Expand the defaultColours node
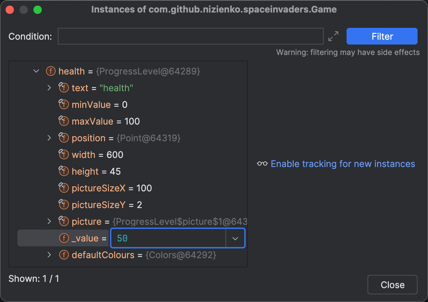This screenshot has width=428, height=302. click(49, 255)
